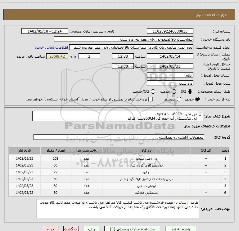This screenshot has height=231, width=239.
Task: Click quantity 40 in row 4
Action: click(x=56, y=179)
